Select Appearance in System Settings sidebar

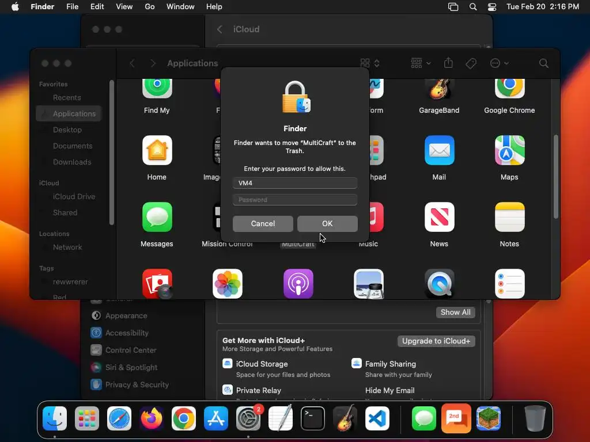point(119,316)
